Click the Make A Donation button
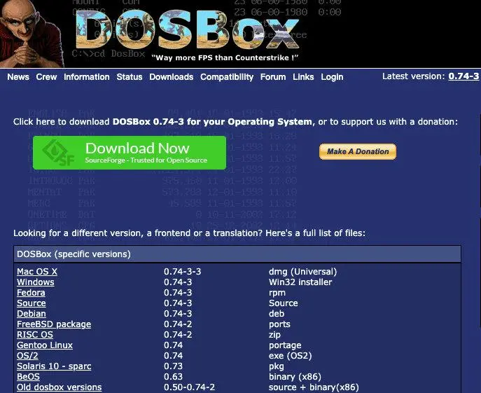Viewport: 481px width, 393px height. [358, 151]
